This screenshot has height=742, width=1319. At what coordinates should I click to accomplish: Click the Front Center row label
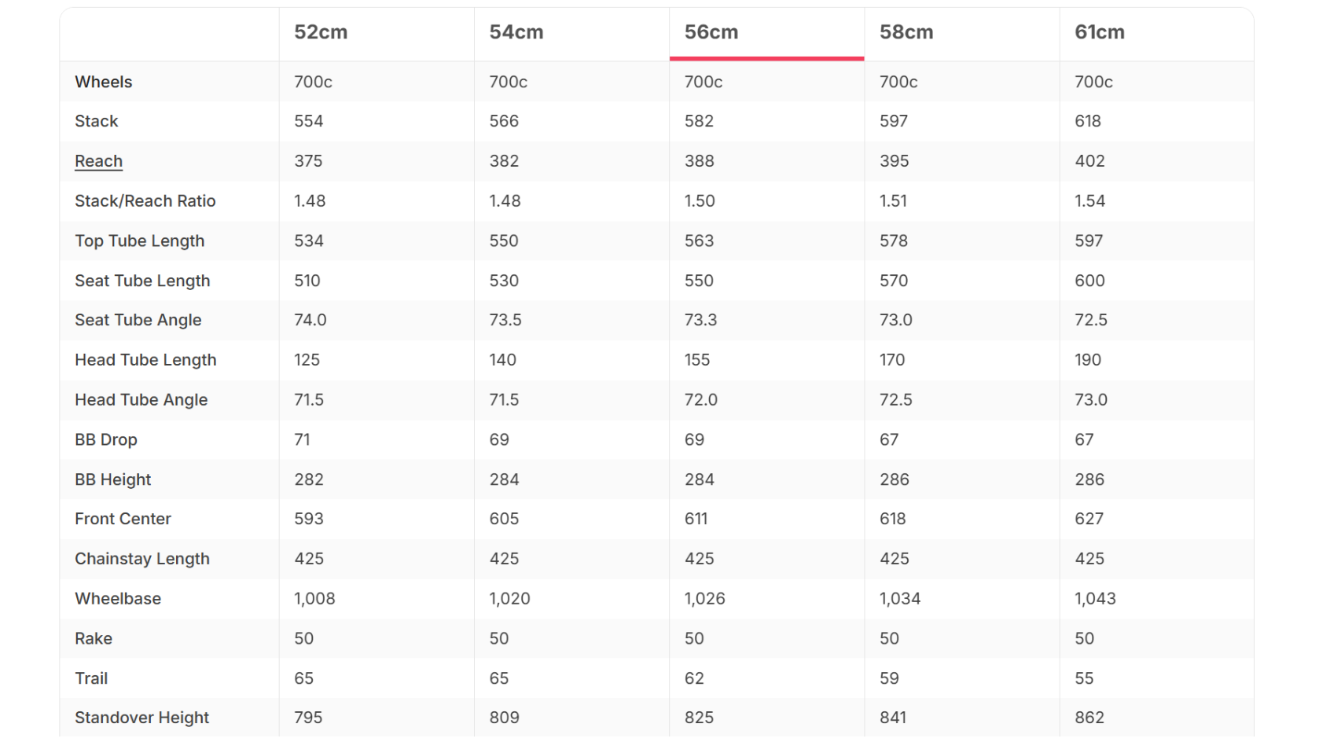[x=123, y=519]
